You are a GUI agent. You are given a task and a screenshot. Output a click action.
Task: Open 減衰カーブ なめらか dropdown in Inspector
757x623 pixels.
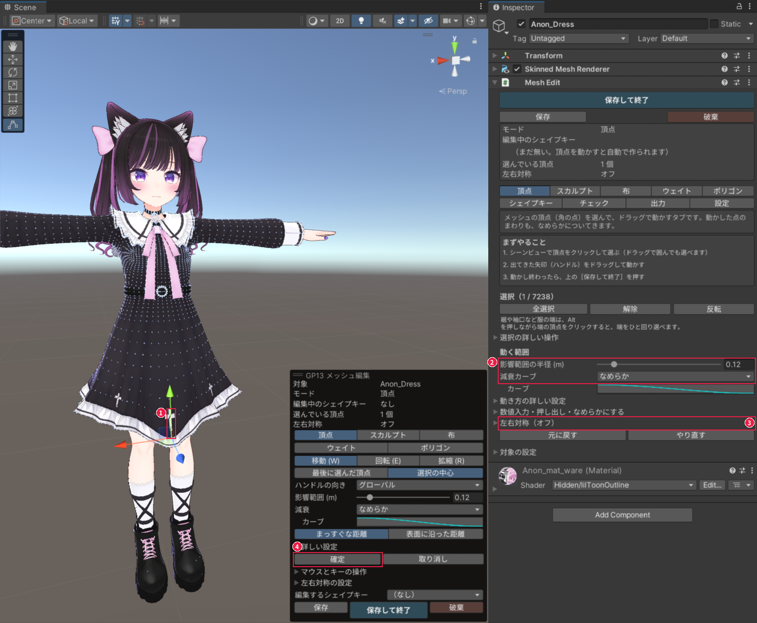click(x=676, y=377)
